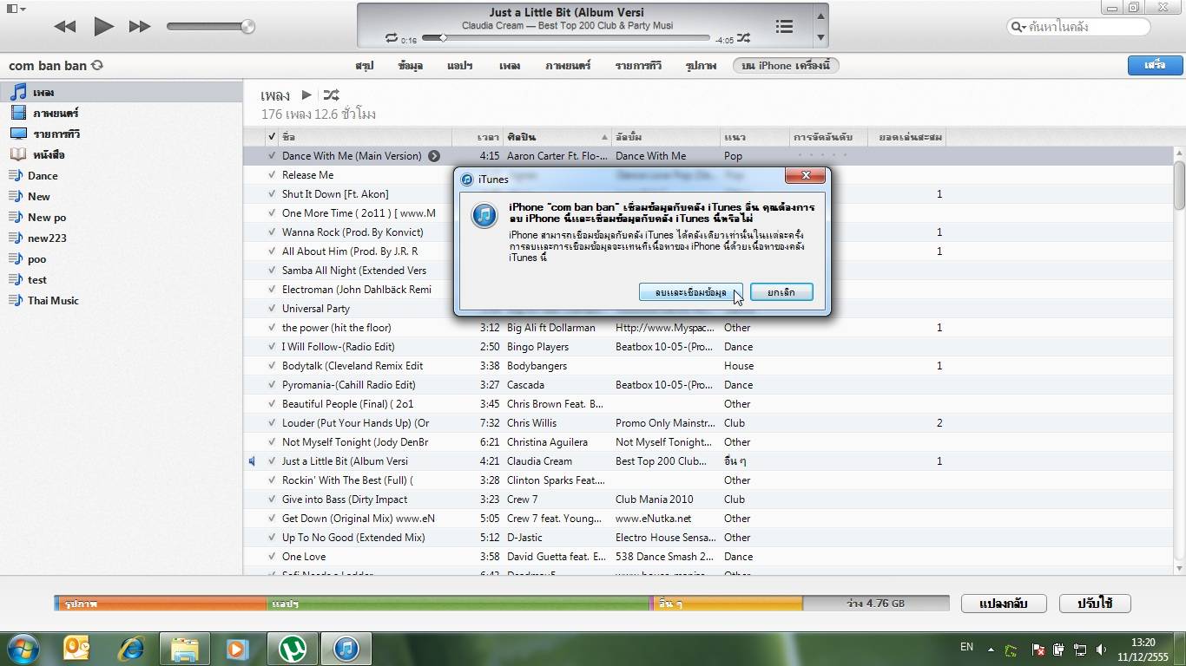The width and height of the screenshot is (1186, 666).
Task: Open the New po playlist
Action: [122, 217]
